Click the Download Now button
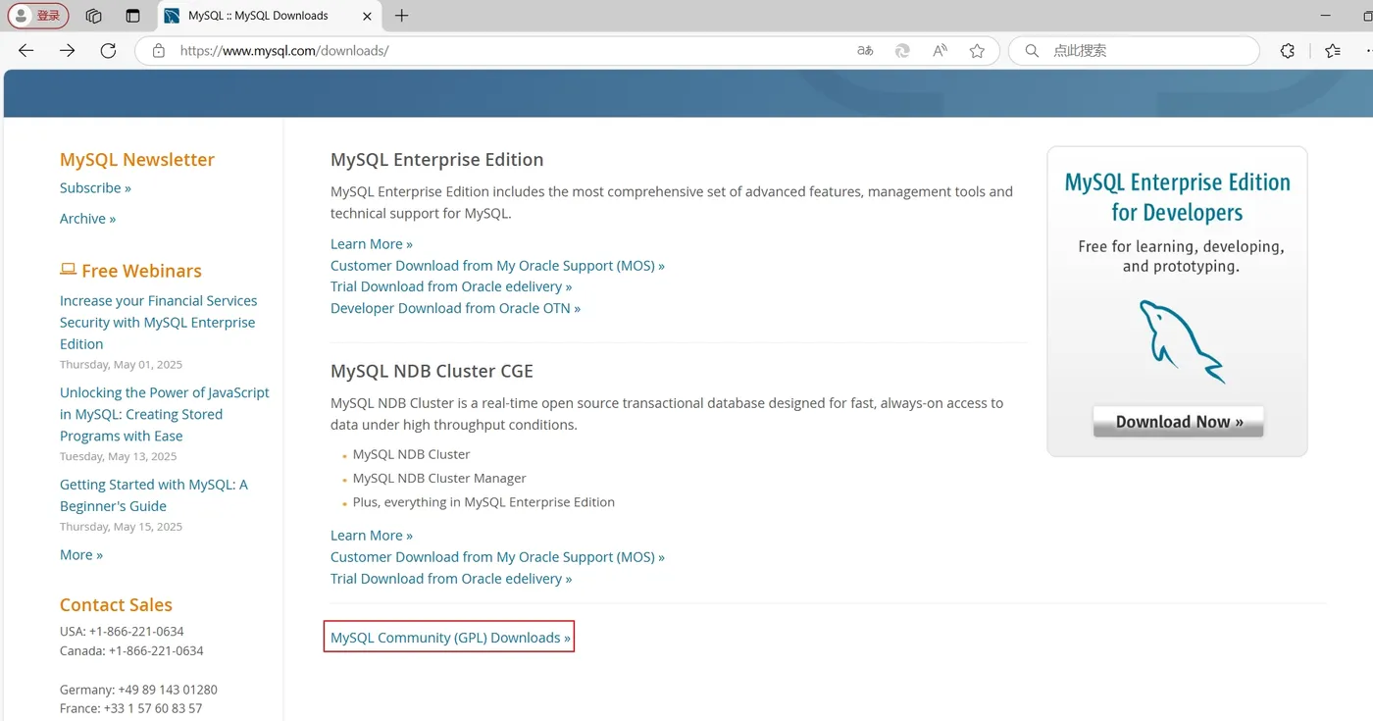Screen dimensions: 1373x721 tap(1178, 422)
